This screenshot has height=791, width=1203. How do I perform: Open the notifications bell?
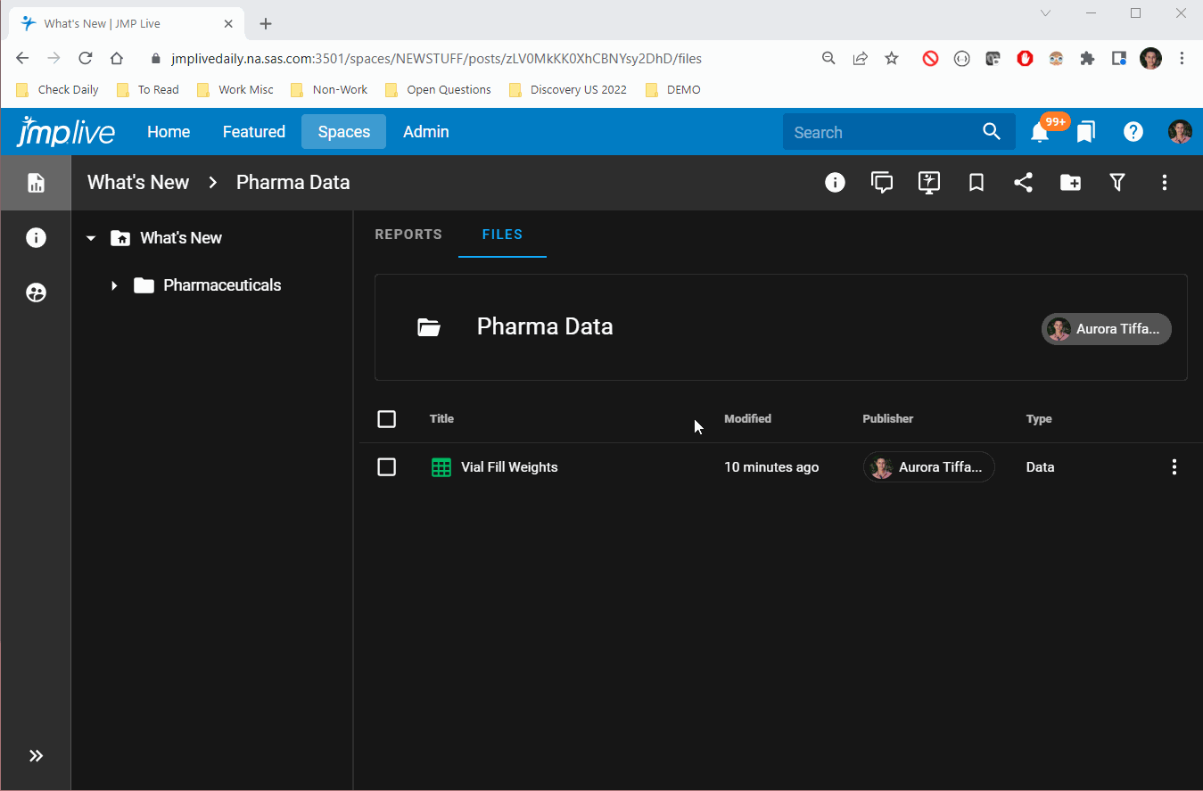click(x=1040, y=133)
